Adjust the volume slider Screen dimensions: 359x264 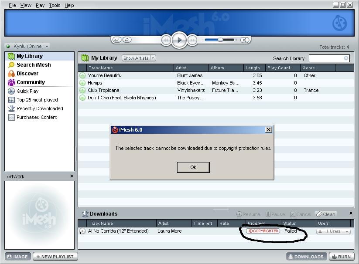219,40
